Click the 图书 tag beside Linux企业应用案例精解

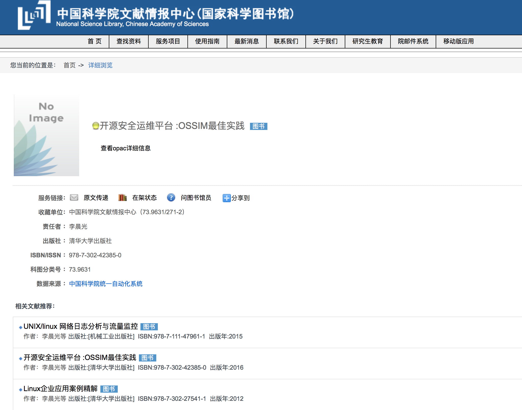[109, 389]
